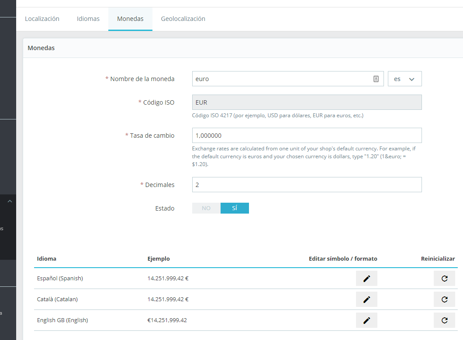
Task: Collapse the sidebar section chevron
Action: tap(10, 201)
